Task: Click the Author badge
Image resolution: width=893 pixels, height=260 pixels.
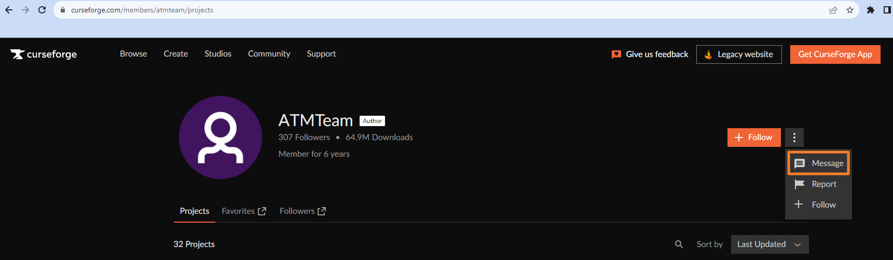Action: pos(372,121)
